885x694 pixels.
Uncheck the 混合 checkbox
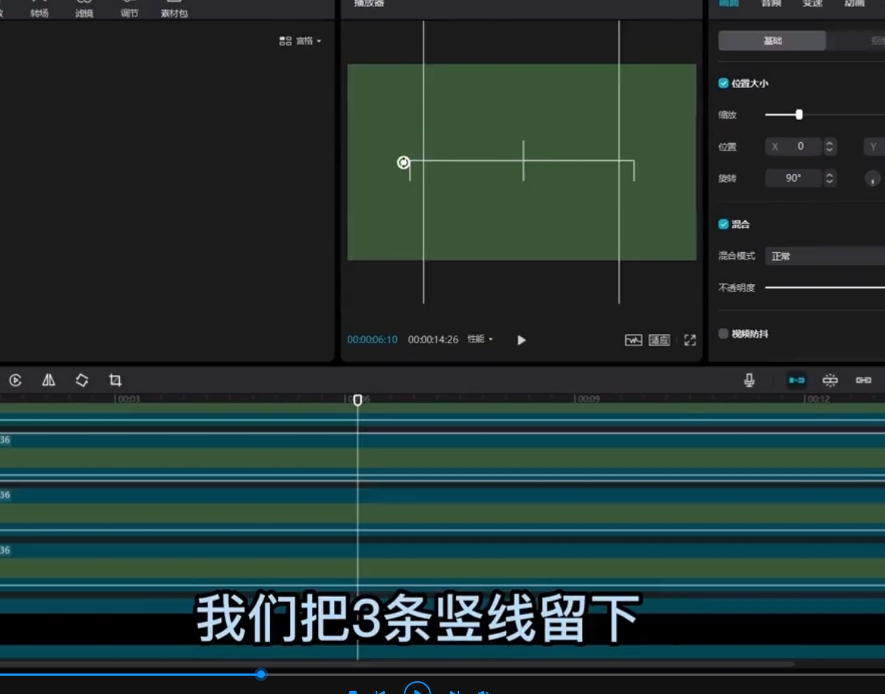tap(723, 224)
